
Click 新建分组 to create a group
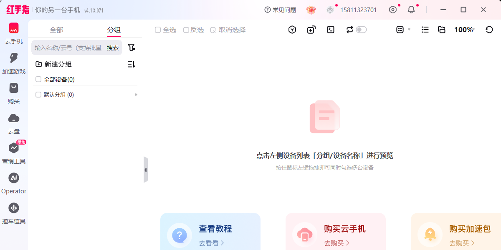click(x=53, y=64)
